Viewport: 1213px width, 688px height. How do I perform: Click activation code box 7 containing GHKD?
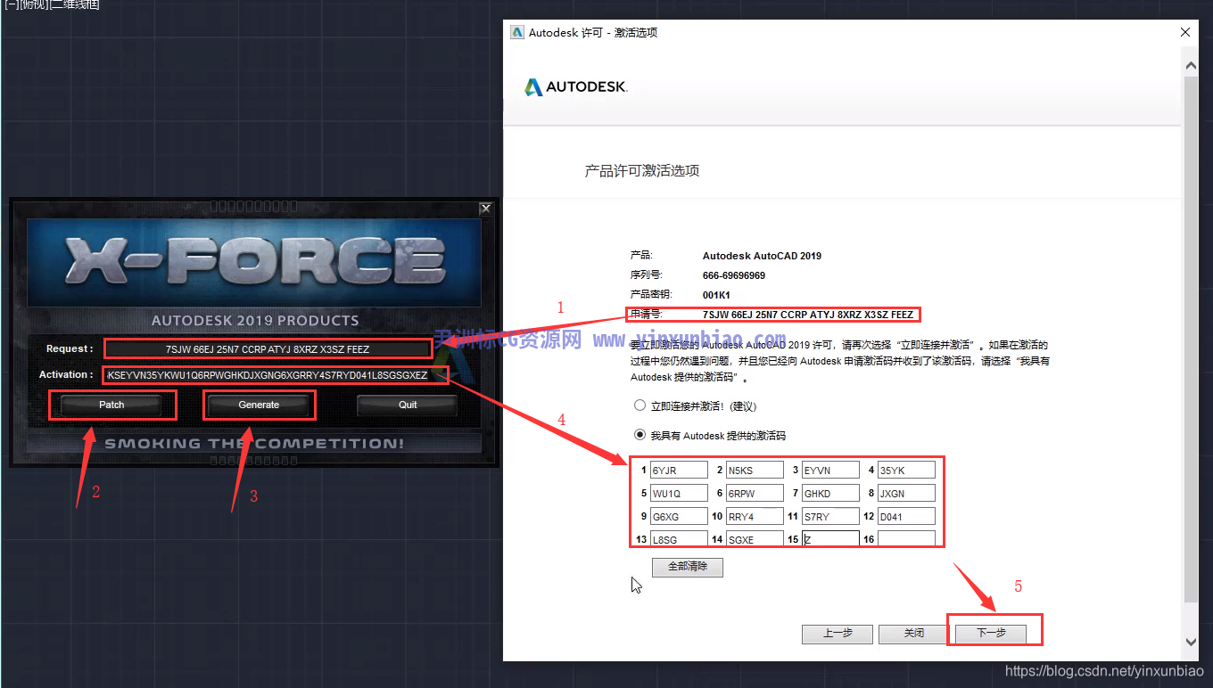830,493
